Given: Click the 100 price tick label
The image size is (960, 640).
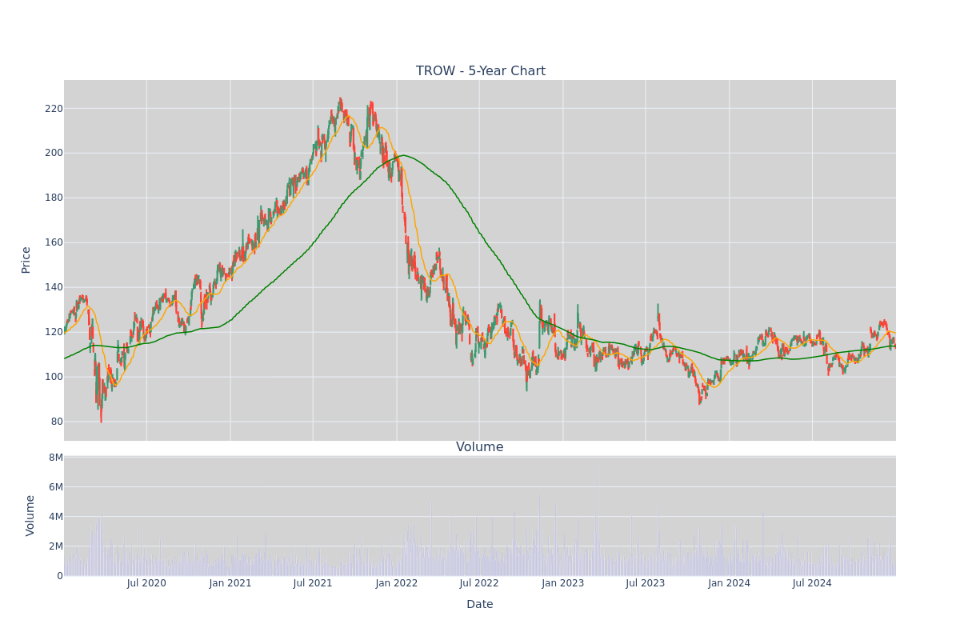Looking at the screenshot, I should [x=54, y=377].
